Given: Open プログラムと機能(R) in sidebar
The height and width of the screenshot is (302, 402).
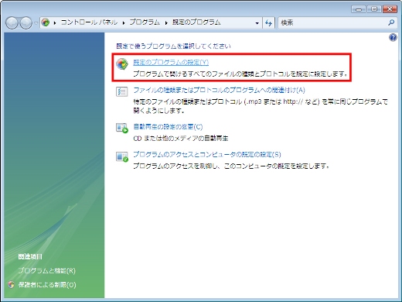Looking at the screenshot, I should tap(46, 270).
